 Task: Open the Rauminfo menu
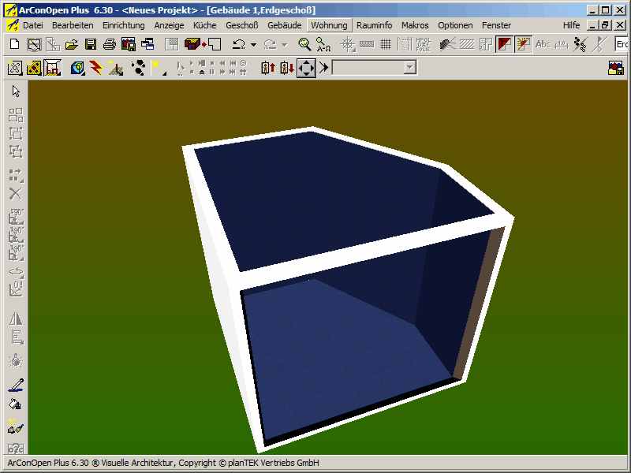click(x=374, y=25)
